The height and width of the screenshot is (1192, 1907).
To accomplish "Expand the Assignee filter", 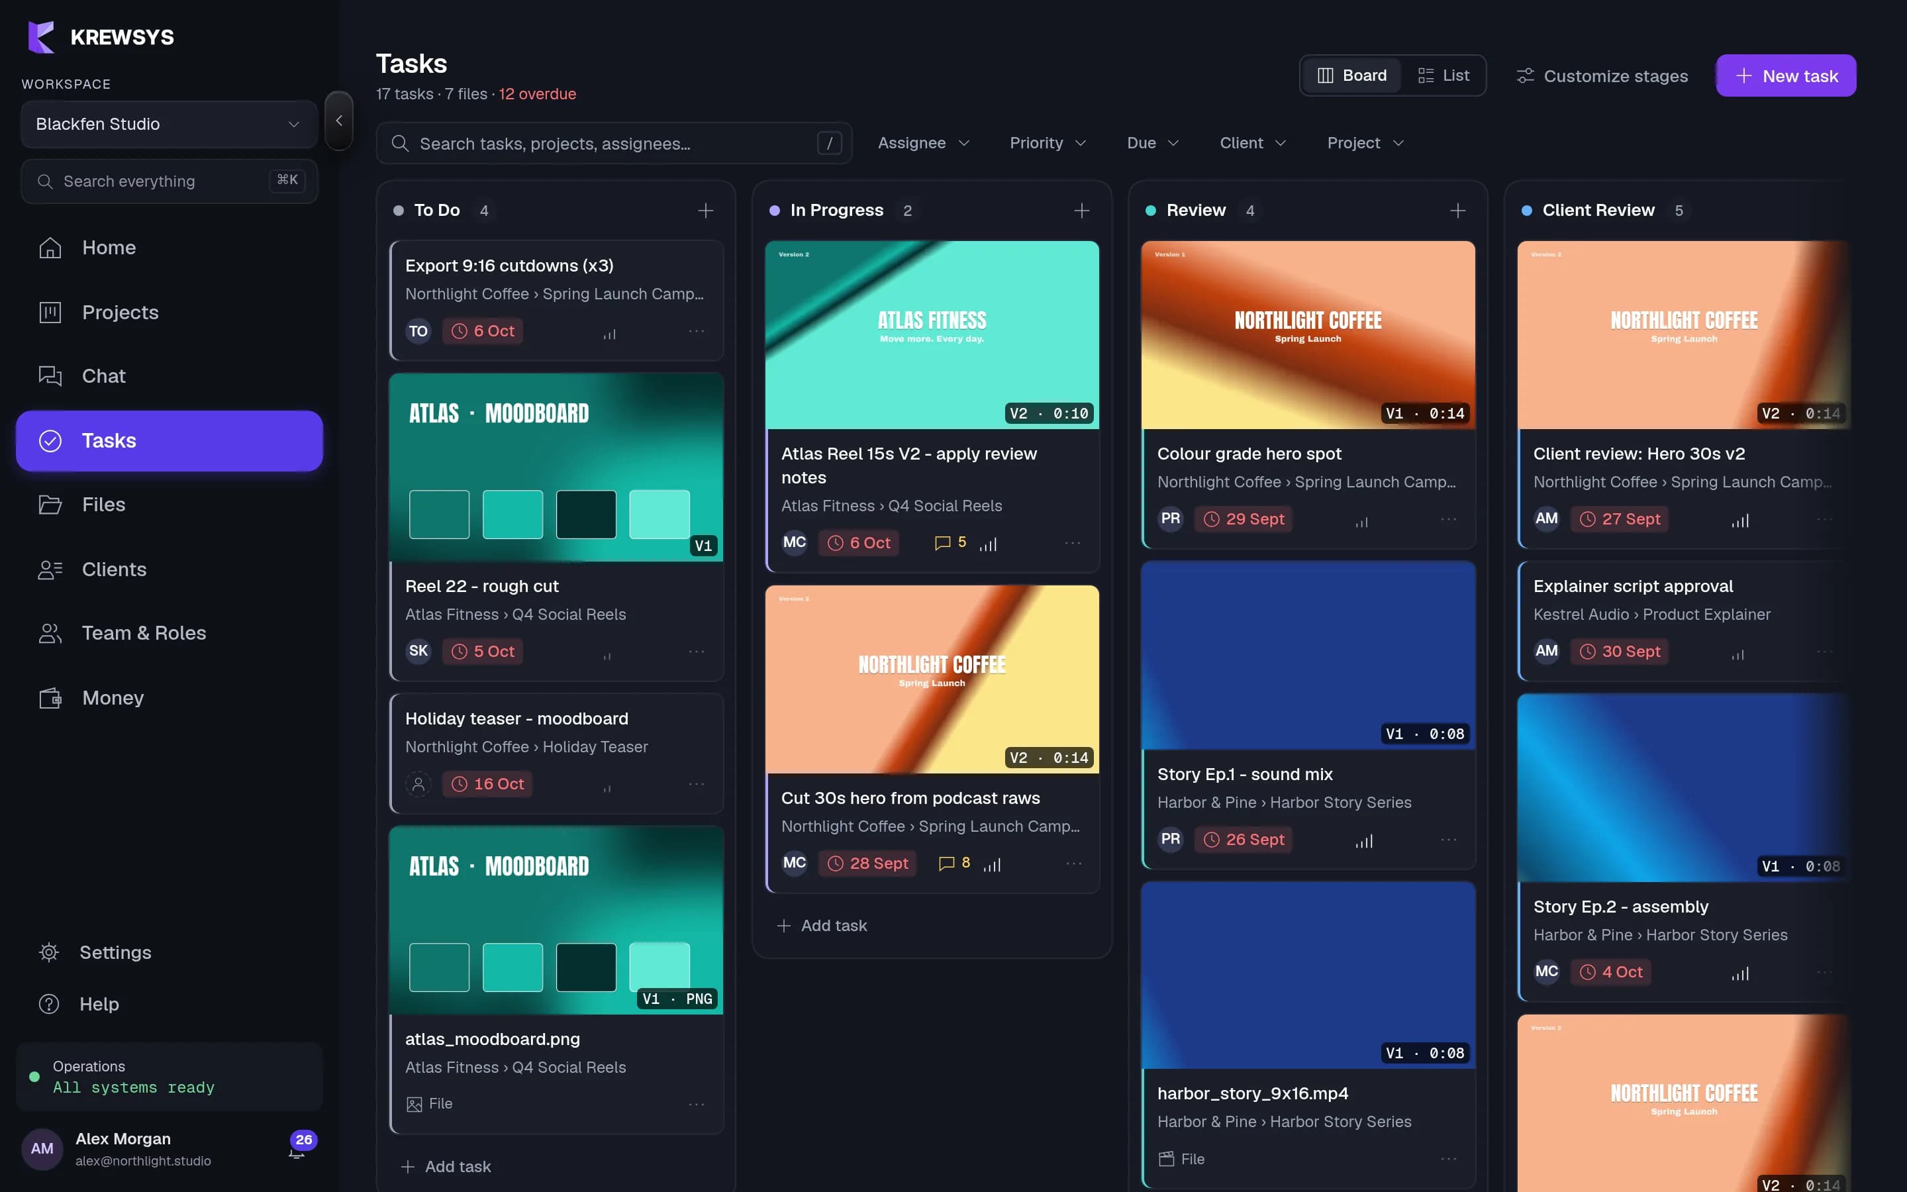I will click(923, 142).
